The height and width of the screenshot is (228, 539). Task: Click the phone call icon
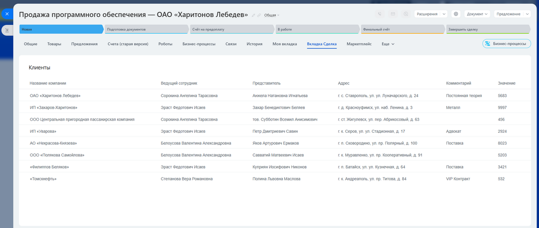click(x=380, y=14)
